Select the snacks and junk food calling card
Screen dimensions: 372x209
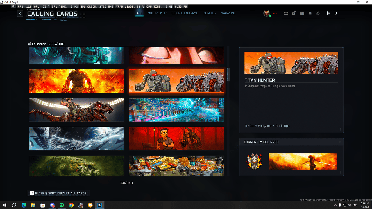tap(176, 166)
